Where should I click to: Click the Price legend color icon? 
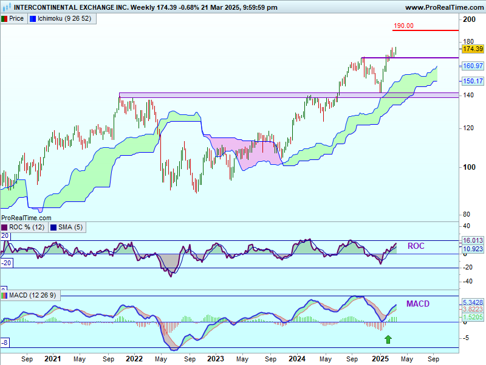4,18
